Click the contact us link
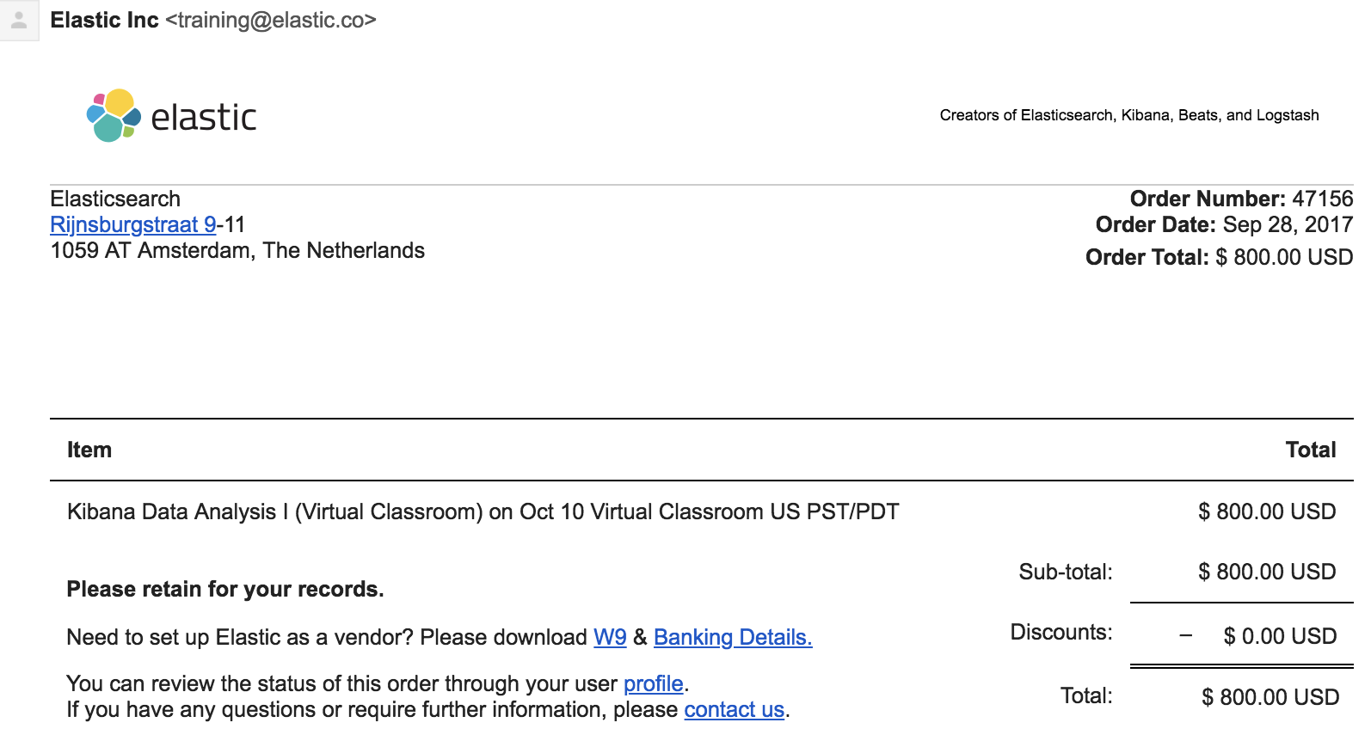 (735, 709)
